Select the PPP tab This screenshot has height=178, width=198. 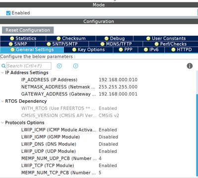pyautogui.click(x=126, y=49)
